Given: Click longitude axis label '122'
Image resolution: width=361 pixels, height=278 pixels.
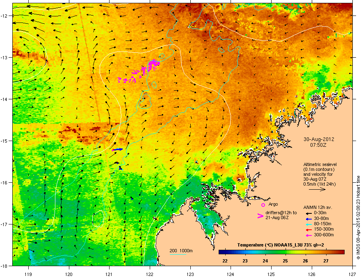Looking at the screenshot, I should click(150, 274).
